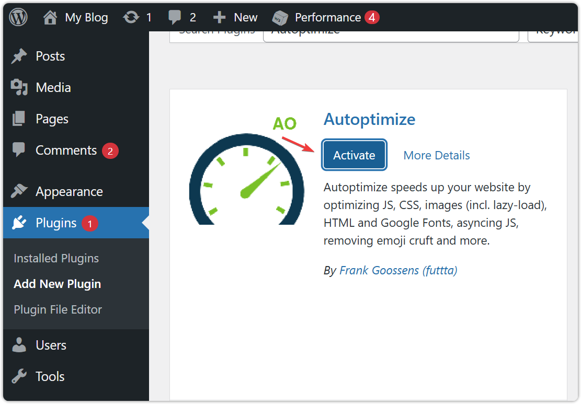
Task: Click the Pages icon in sidebar
Action: click(x=18, y=119)
